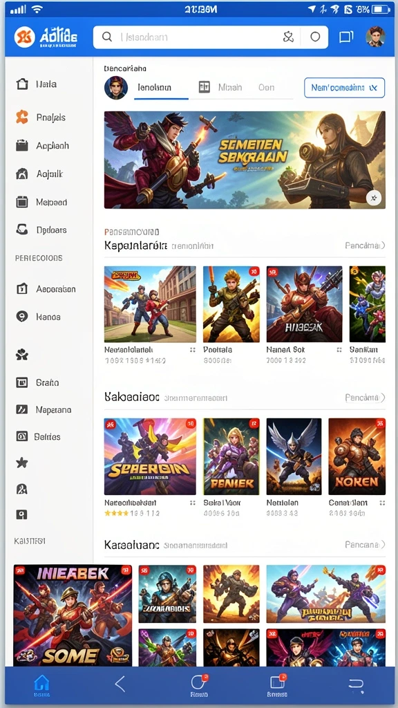
Task: Click the pin icon beside 'Kanoa'
Action: (x=21, y=317)
